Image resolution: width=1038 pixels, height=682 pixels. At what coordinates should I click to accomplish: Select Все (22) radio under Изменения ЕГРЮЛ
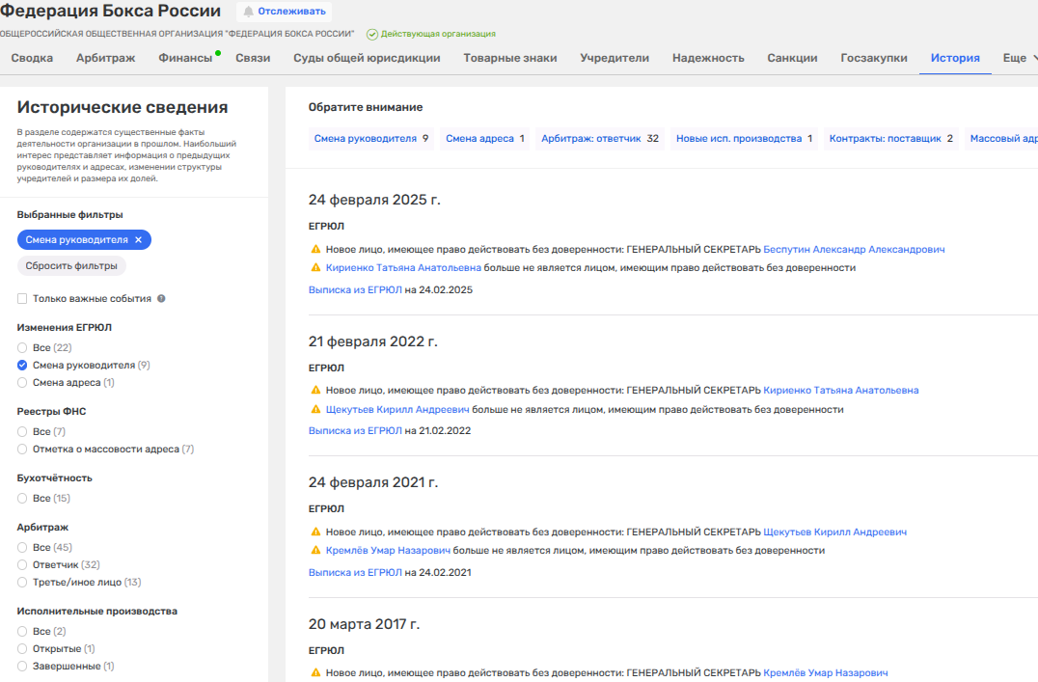[22, 347]
